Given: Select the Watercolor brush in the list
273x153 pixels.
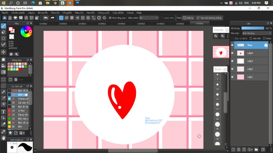Looking at the screenshot, I should (18, 99).
